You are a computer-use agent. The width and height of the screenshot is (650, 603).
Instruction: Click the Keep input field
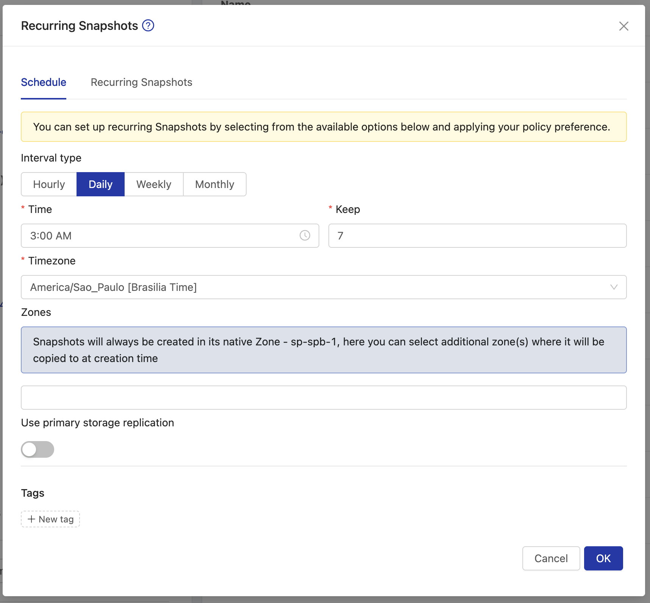click(477, 236)
